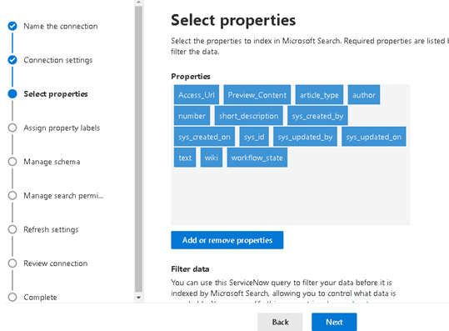The image size is (449, 331).
Task: Click the completed checkmark for Connection settings
Action: [12, 60]
